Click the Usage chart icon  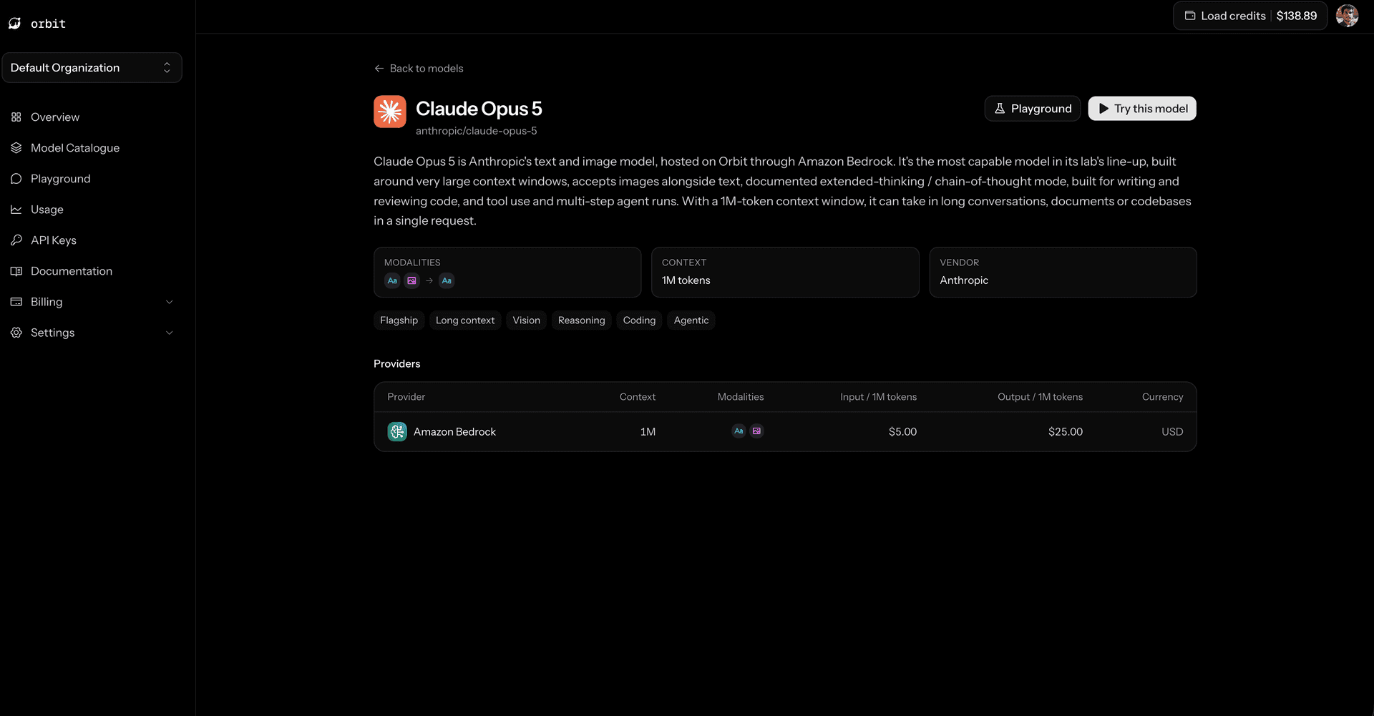(x=16, y=210)
